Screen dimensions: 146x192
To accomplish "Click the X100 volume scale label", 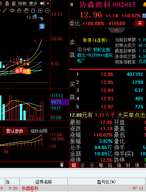I will point(56,118).
